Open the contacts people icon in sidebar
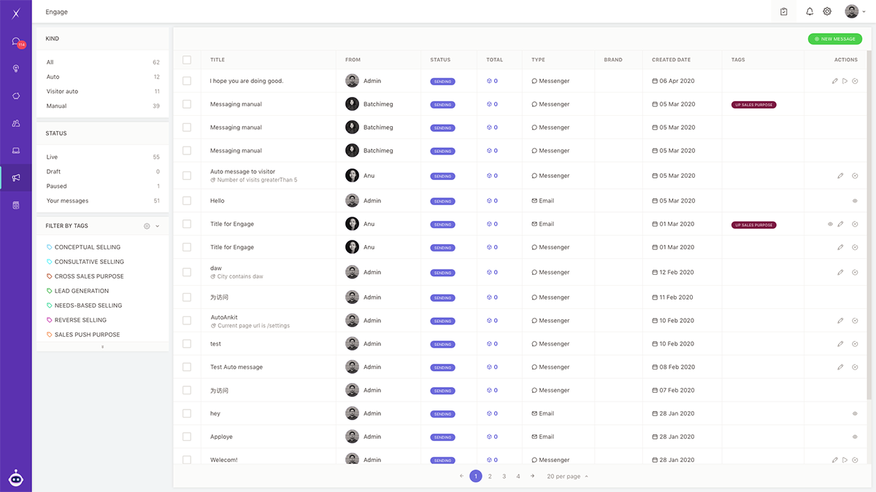The width and height of the screenshot is (876, 492). coord(16,123)
